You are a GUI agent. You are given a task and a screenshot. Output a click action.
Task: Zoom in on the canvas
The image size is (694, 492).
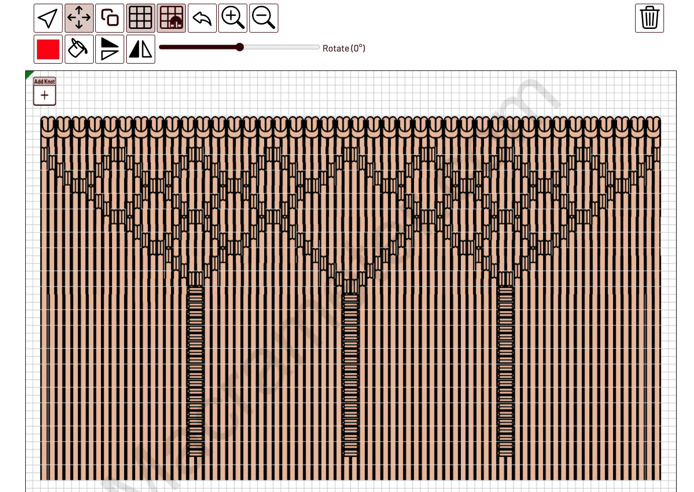tap(233, 18)
